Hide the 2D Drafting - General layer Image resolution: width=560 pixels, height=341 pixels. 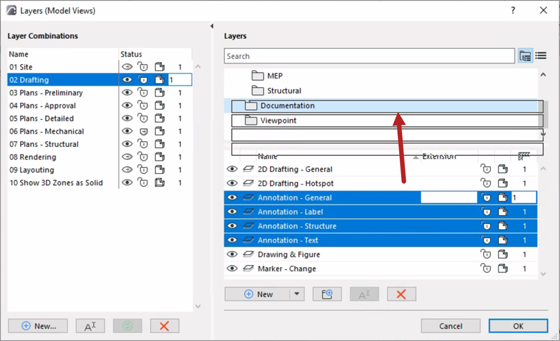232,169
